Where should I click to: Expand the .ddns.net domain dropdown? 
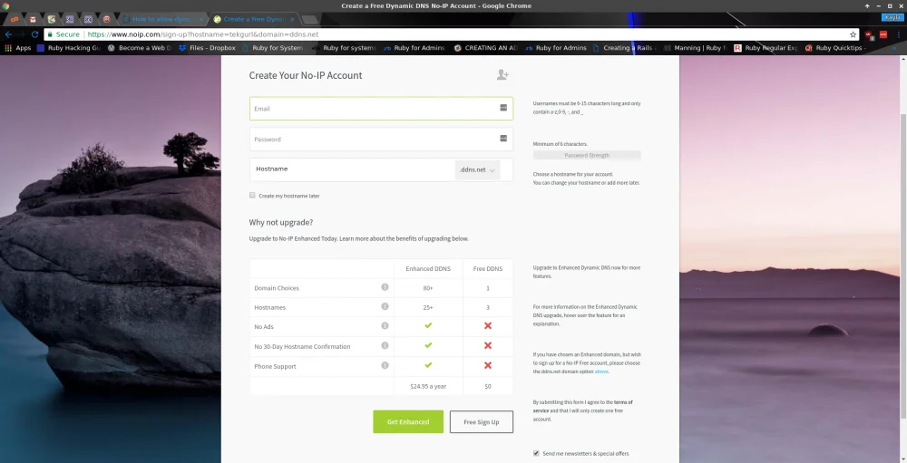coord(477,170)
